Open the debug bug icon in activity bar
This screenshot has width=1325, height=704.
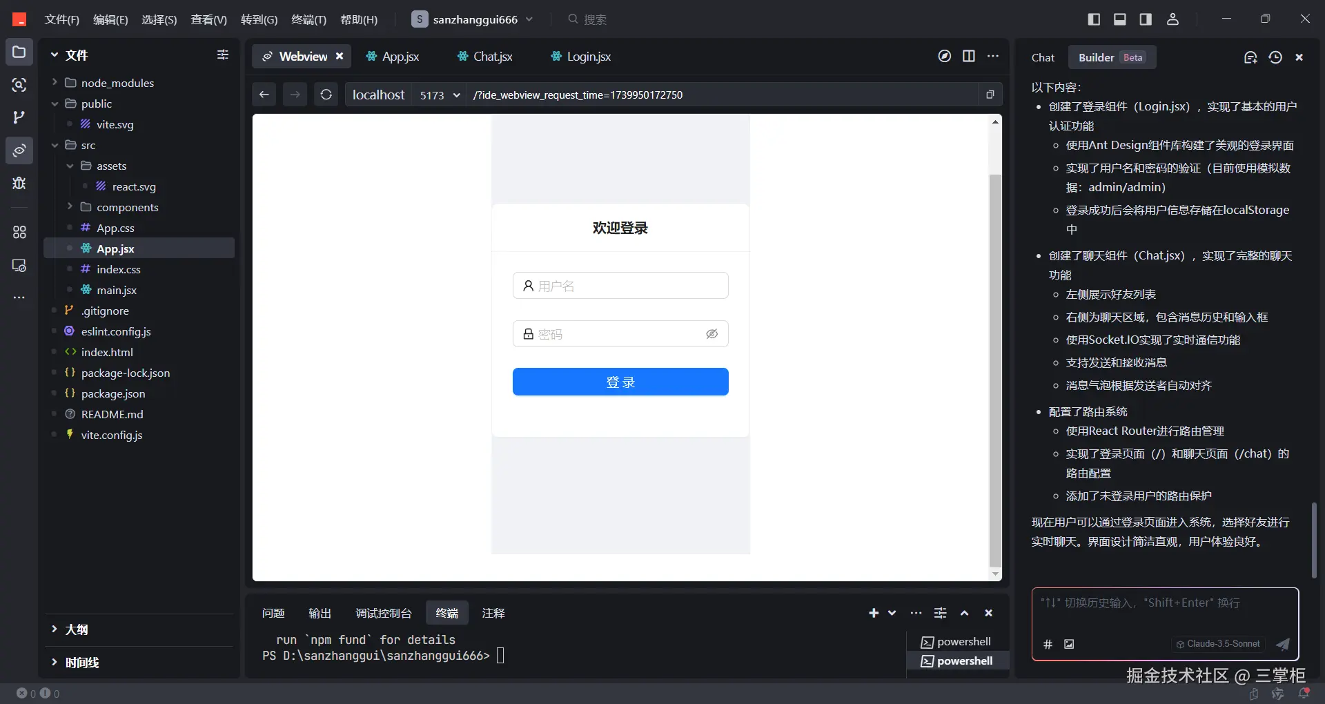[19, 183]
